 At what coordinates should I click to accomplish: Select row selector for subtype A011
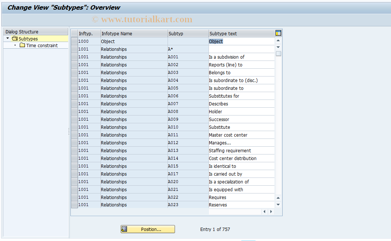[x=74, y=135]
